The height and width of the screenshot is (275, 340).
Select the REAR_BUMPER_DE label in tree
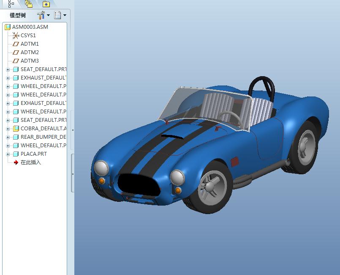tap(43, 137)
